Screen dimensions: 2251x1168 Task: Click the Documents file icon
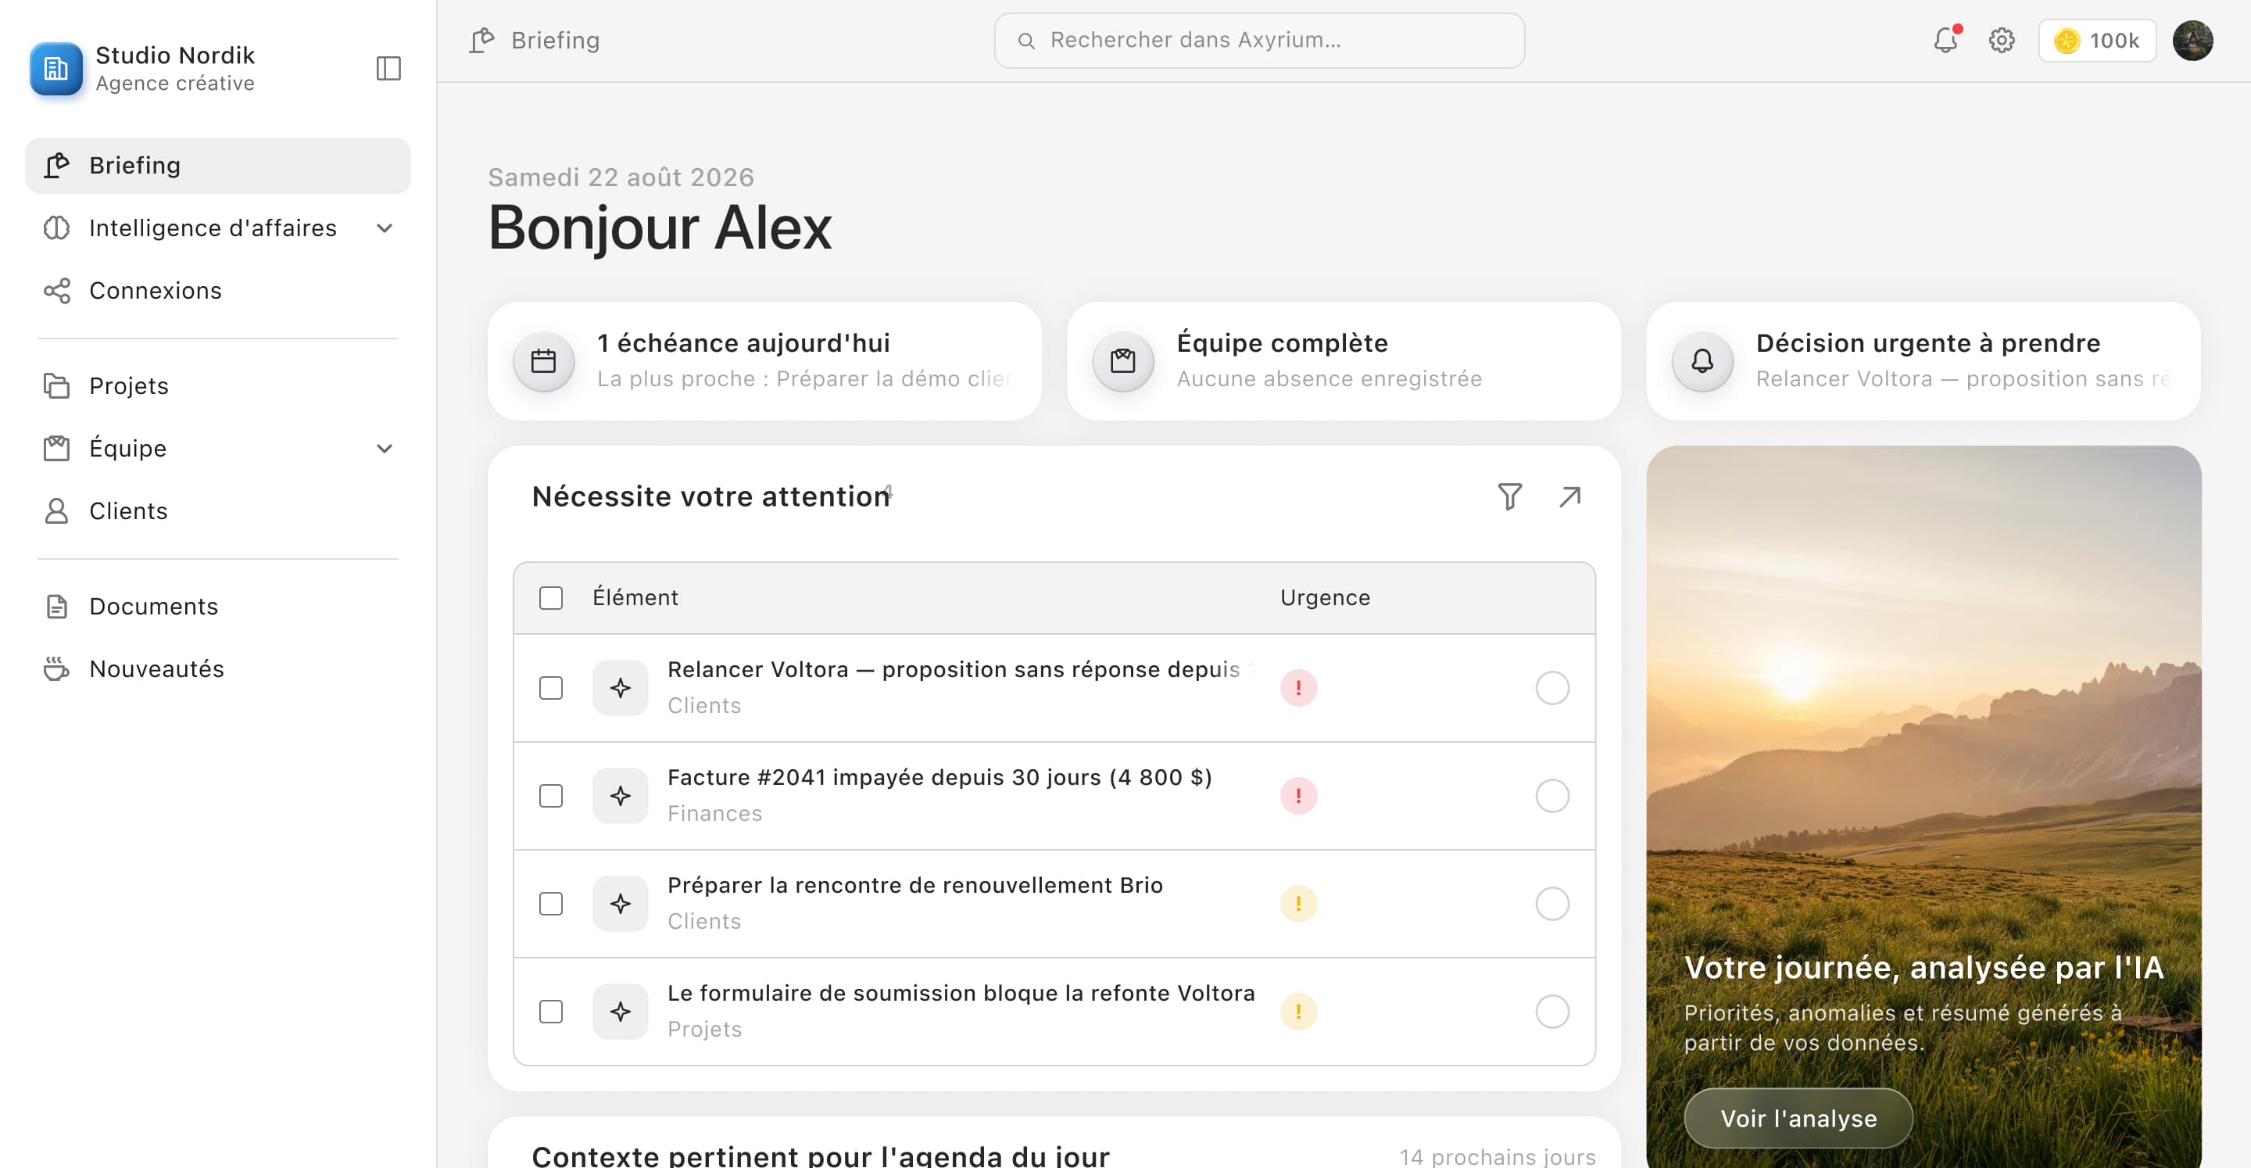[57, 606]
